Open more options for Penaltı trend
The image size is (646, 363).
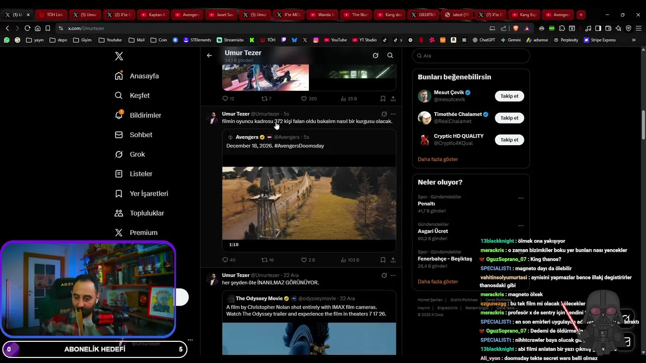[521, 198]
